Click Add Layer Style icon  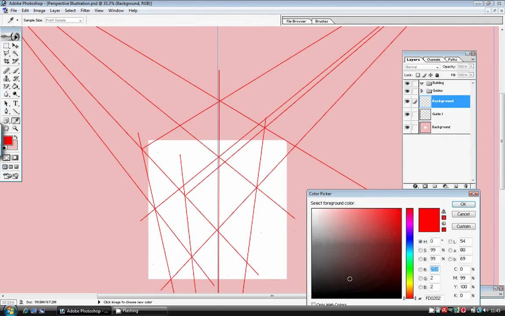point(416,187)
